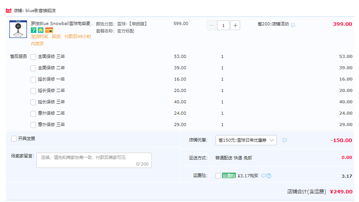Click the ¥249.00 store total amount
This screenshot has width=359, height=202.
[341, 192]
